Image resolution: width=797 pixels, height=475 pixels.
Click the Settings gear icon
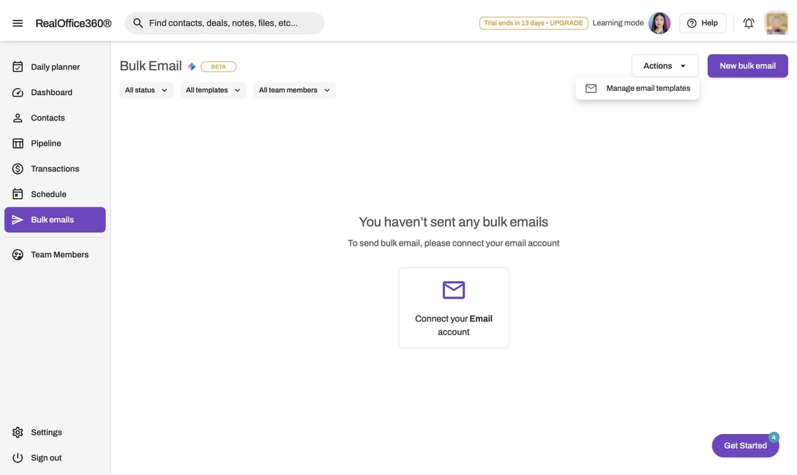point(17,433)
